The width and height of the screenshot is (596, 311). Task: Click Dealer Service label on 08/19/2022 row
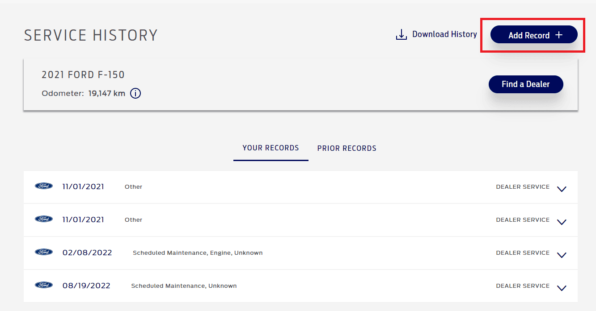[x=523, y=286]
